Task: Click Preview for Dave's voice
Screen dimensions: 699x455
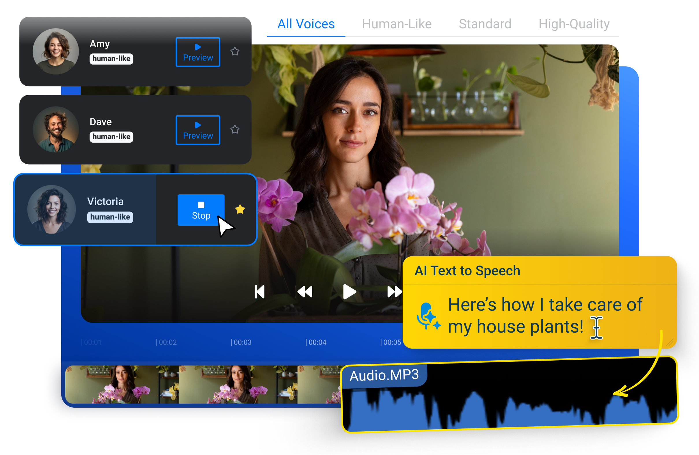Action: 197,130
